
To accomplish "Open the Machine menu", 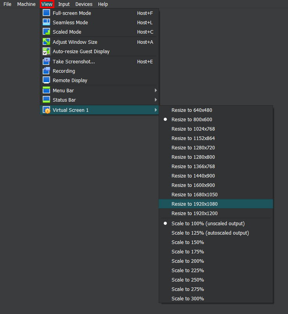I will (x=26, y=4).
